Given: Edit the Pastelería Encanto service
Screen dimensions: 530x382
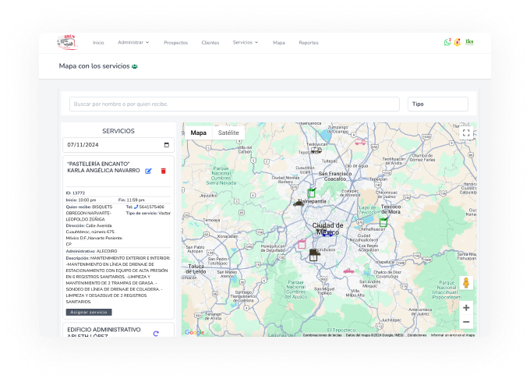Looking at the screenshot, I should (148, 171).
